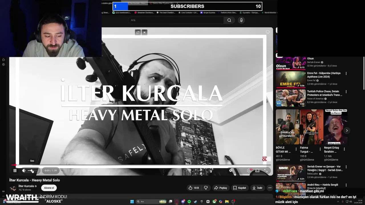Open the video info card icon
The width and height of the screenshot is (365, 205).
(x=267, y=32)
